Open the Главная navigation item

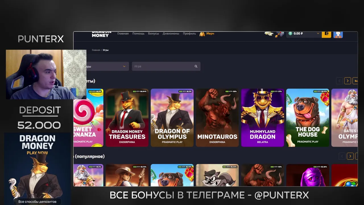123,34
